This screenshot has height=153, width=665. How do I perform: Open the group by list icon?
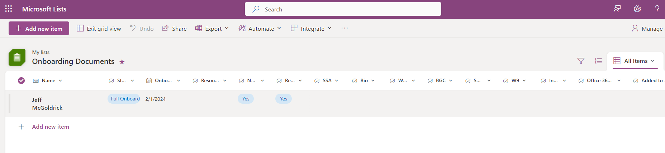click(x=598, y=61)
